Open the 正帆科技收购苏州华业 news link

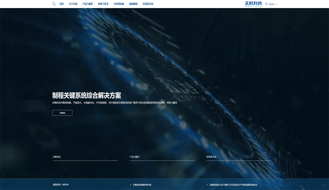[x=142, y=185]
